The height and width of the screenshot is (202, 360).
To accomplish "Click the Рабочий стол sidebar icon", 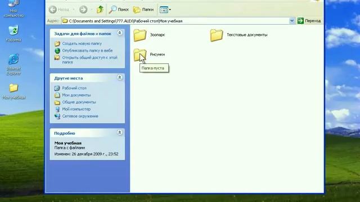I will tap(57, 88).
